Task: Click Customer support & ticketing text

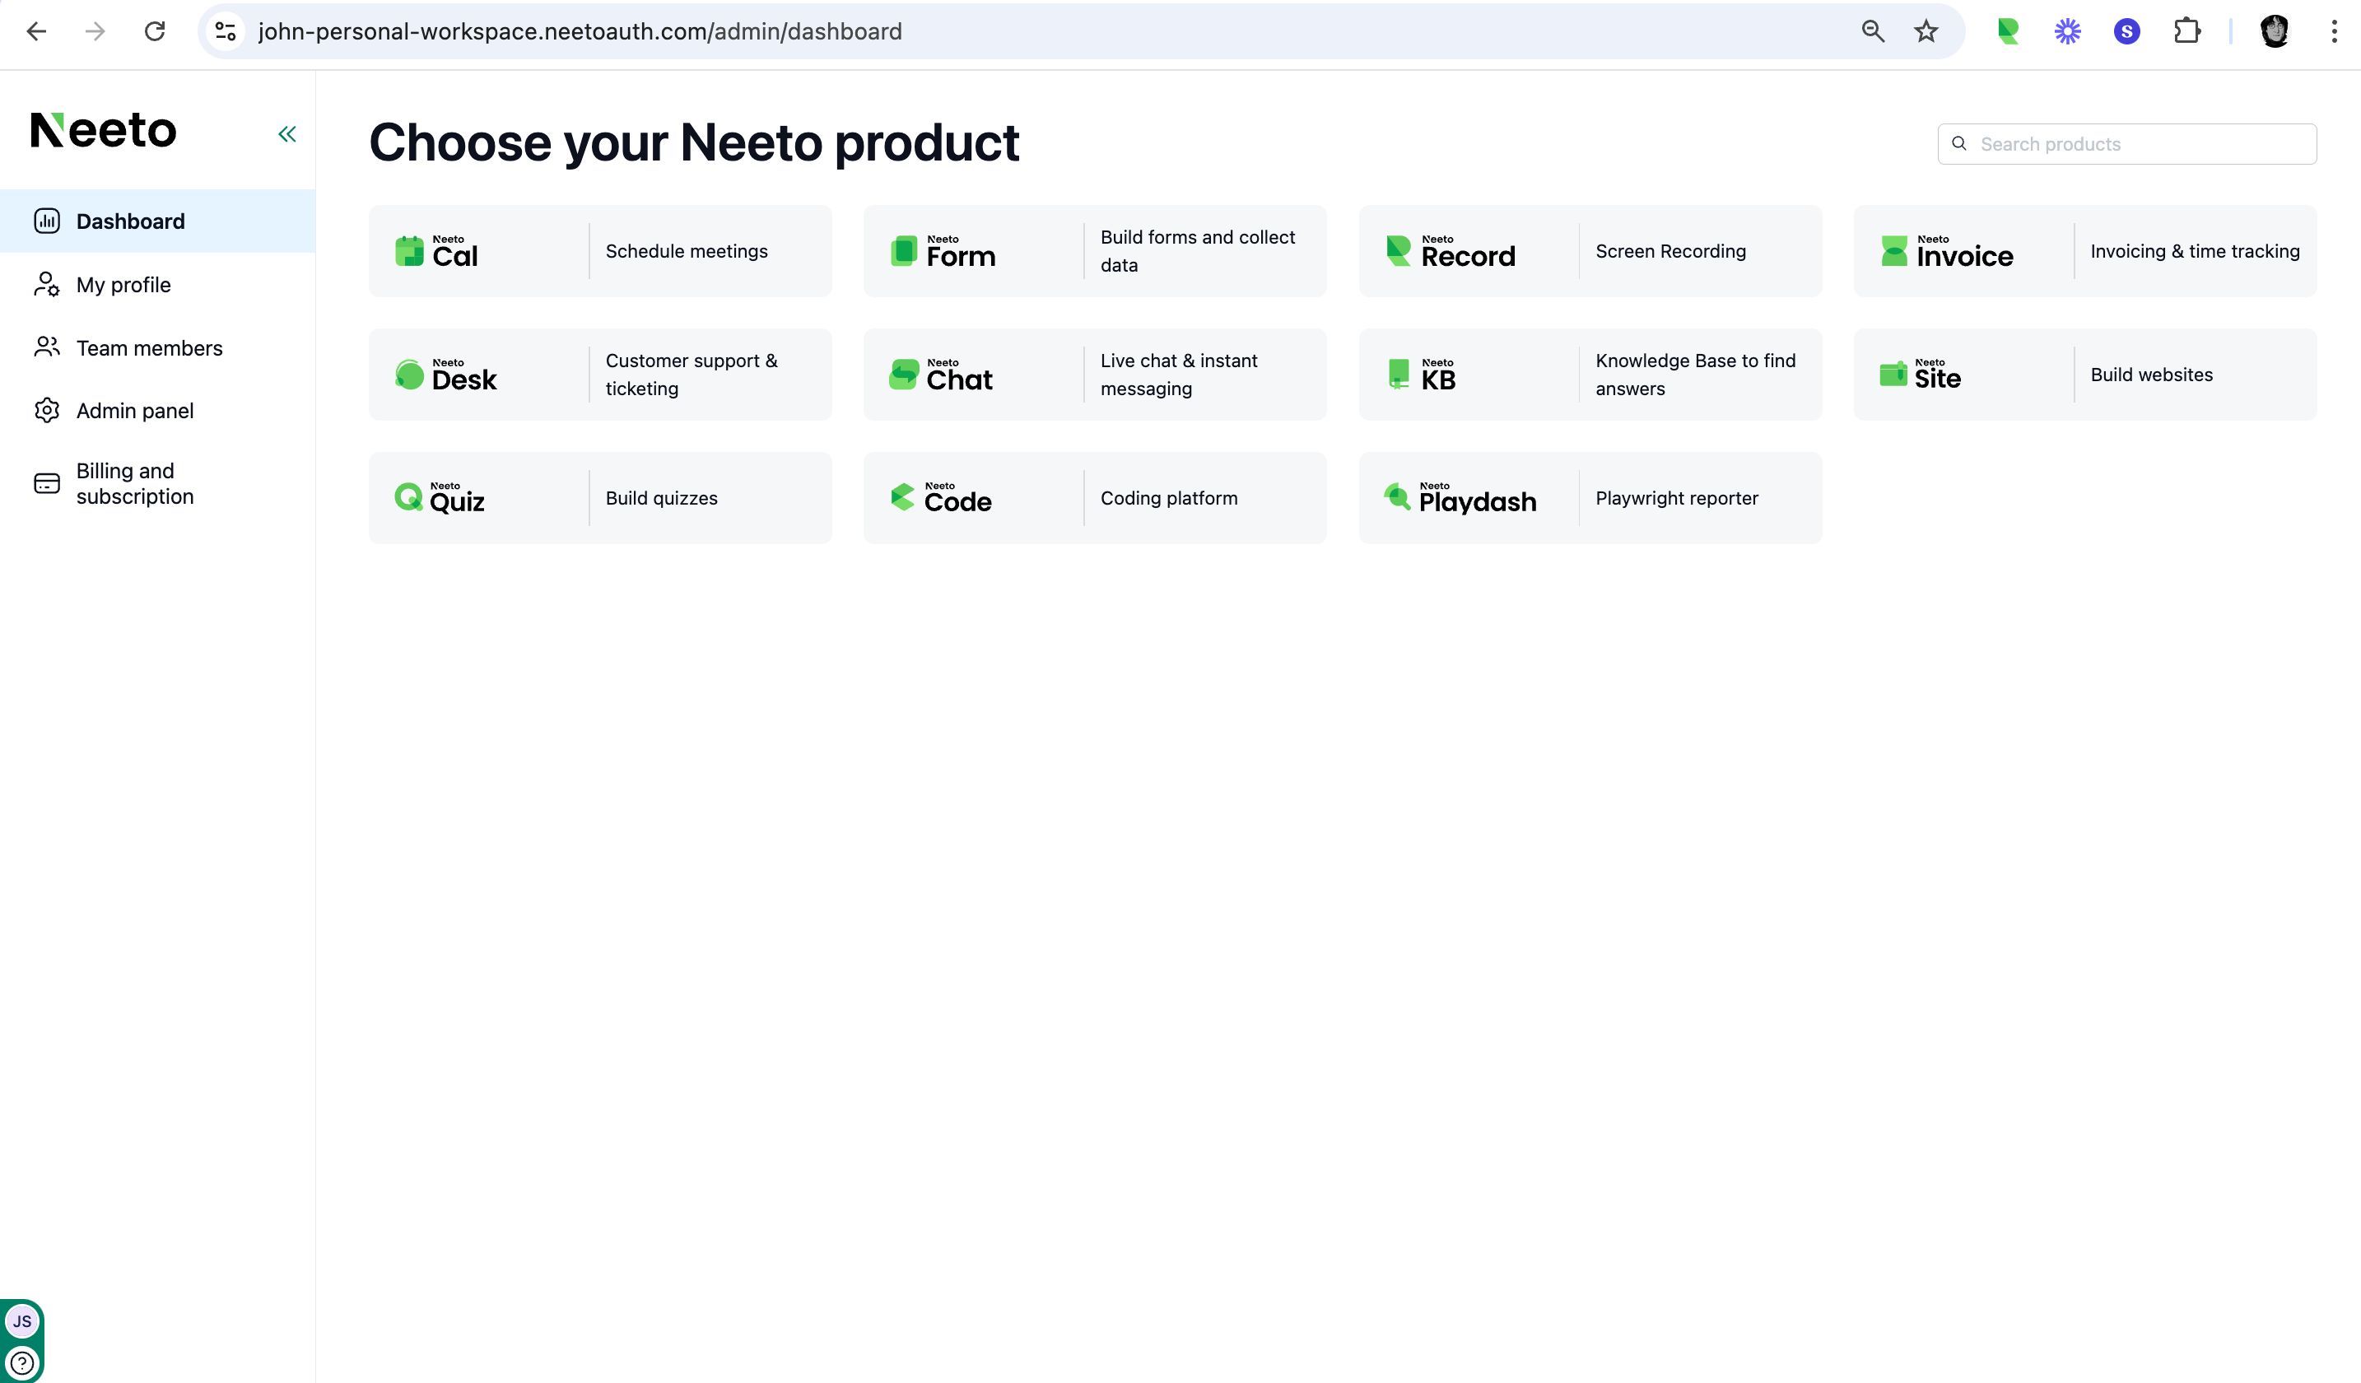Action: point(692,375)
